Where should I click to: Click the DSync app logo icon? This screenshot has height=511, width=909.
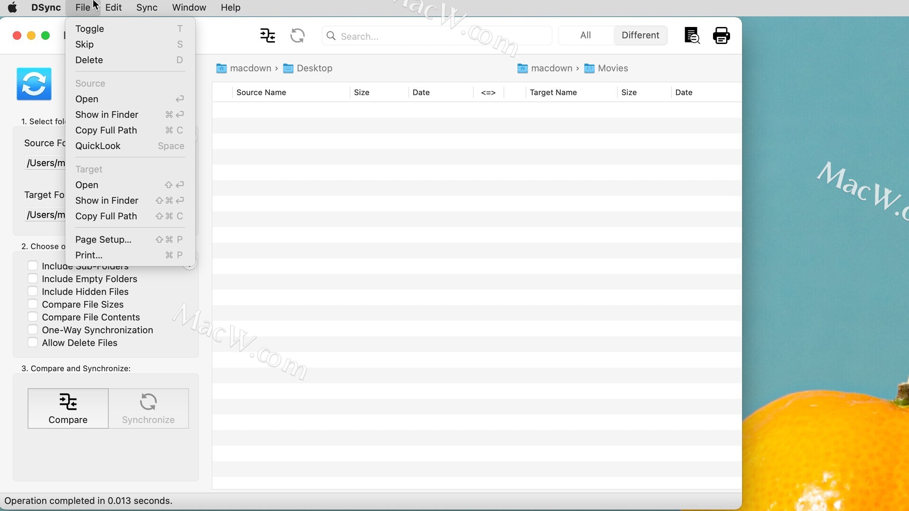(x=34, y=84)
